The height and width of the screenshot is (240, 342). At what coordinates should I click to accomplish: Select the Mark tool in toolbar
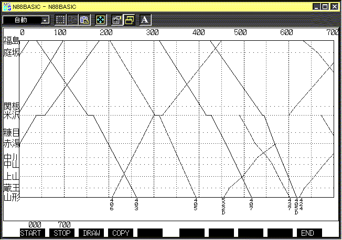coord(60,20)
